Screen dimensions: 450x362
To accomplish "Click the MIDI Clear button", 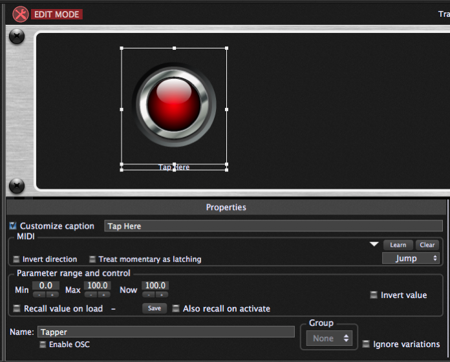I will pos(427,245).
